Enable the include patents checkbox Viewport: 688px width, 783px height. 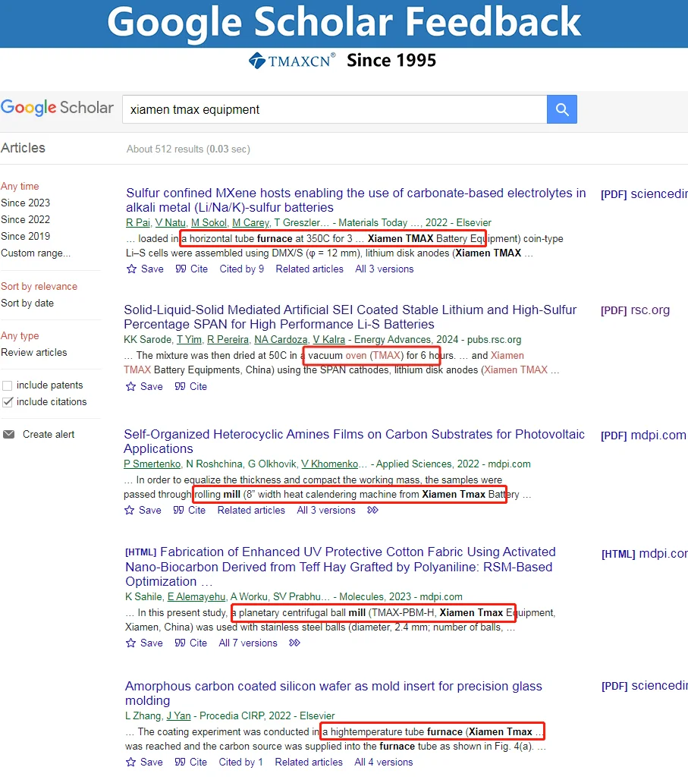click(8, 385)
